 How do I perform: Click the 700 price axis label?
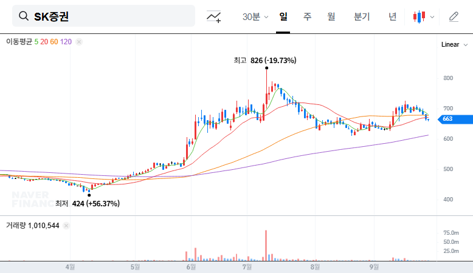448,109
